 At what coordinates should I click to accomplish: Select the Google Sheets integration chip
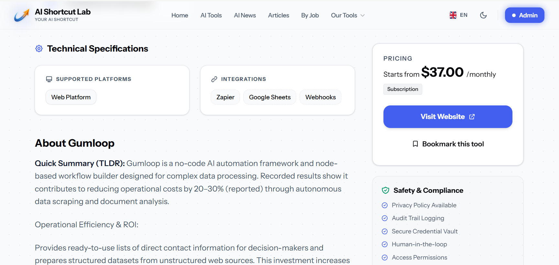[x=270, y=97]
